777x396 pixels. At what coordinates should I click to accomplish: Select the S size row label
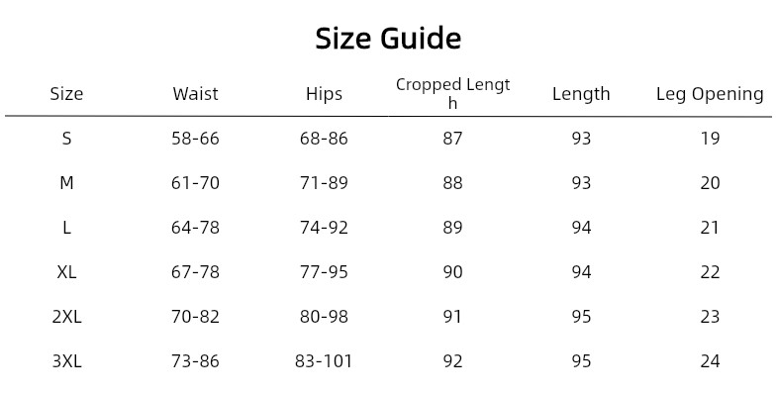pos(66,139)
